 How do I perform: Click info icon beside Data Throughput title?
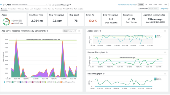pyautogui.click(x=104, y=74)
